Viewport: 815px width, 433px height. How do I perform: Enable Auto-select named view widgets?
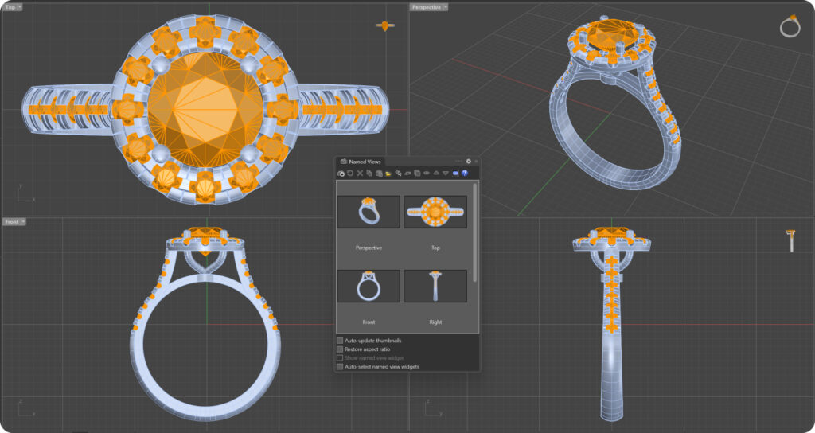[x=341, y=367]
